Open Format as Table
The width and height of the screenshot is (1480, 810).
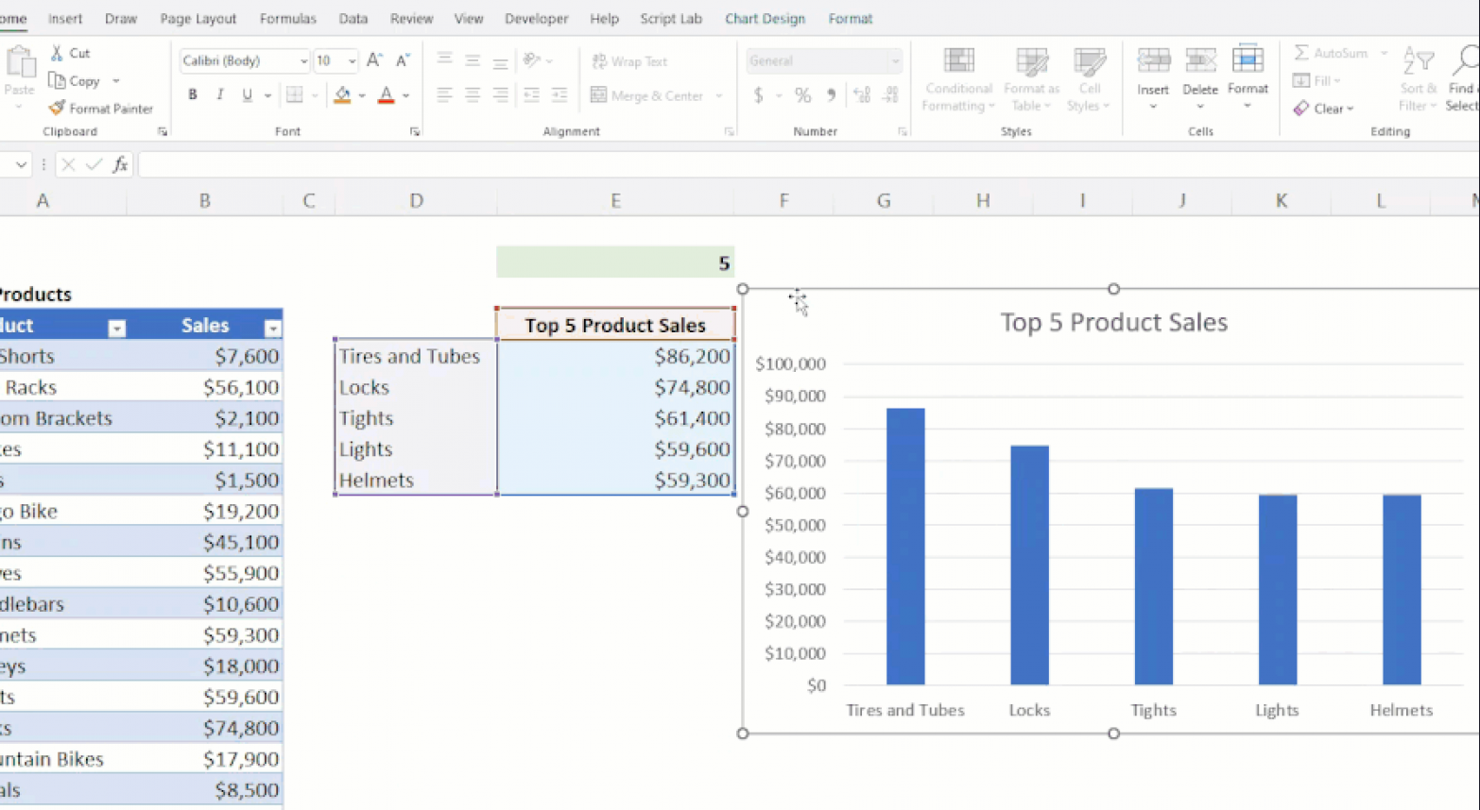point(1031,79)
